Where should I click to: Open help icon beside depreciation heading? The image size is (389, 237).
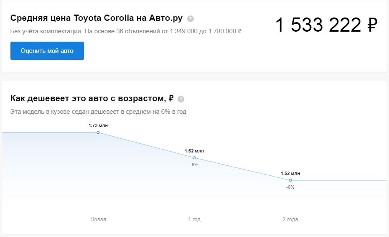(x=181, y=99)
